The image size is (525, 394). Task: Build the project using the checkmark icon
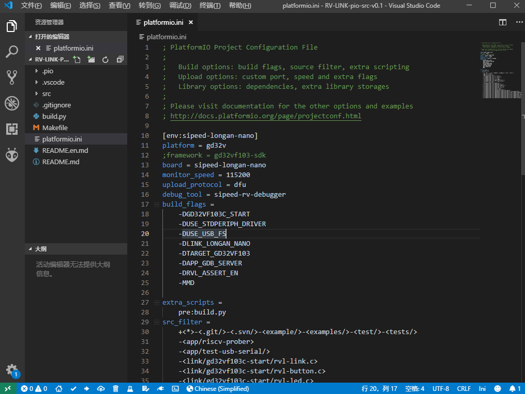pyautogui.click(x=73, y=388)
